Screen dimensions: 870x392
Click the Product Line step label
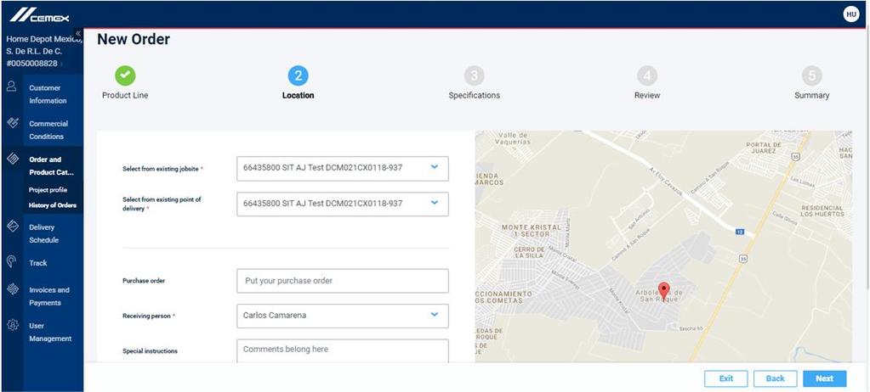pyautogui.click(x=125, y=95)
